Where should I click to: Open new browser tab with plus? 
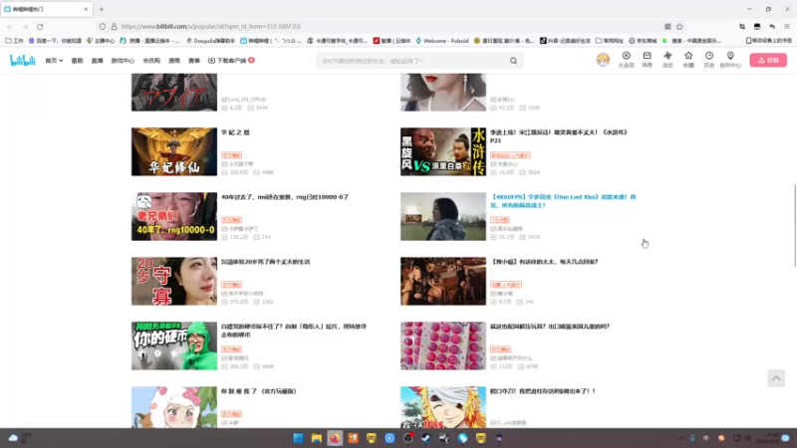(x=102, y=9)
